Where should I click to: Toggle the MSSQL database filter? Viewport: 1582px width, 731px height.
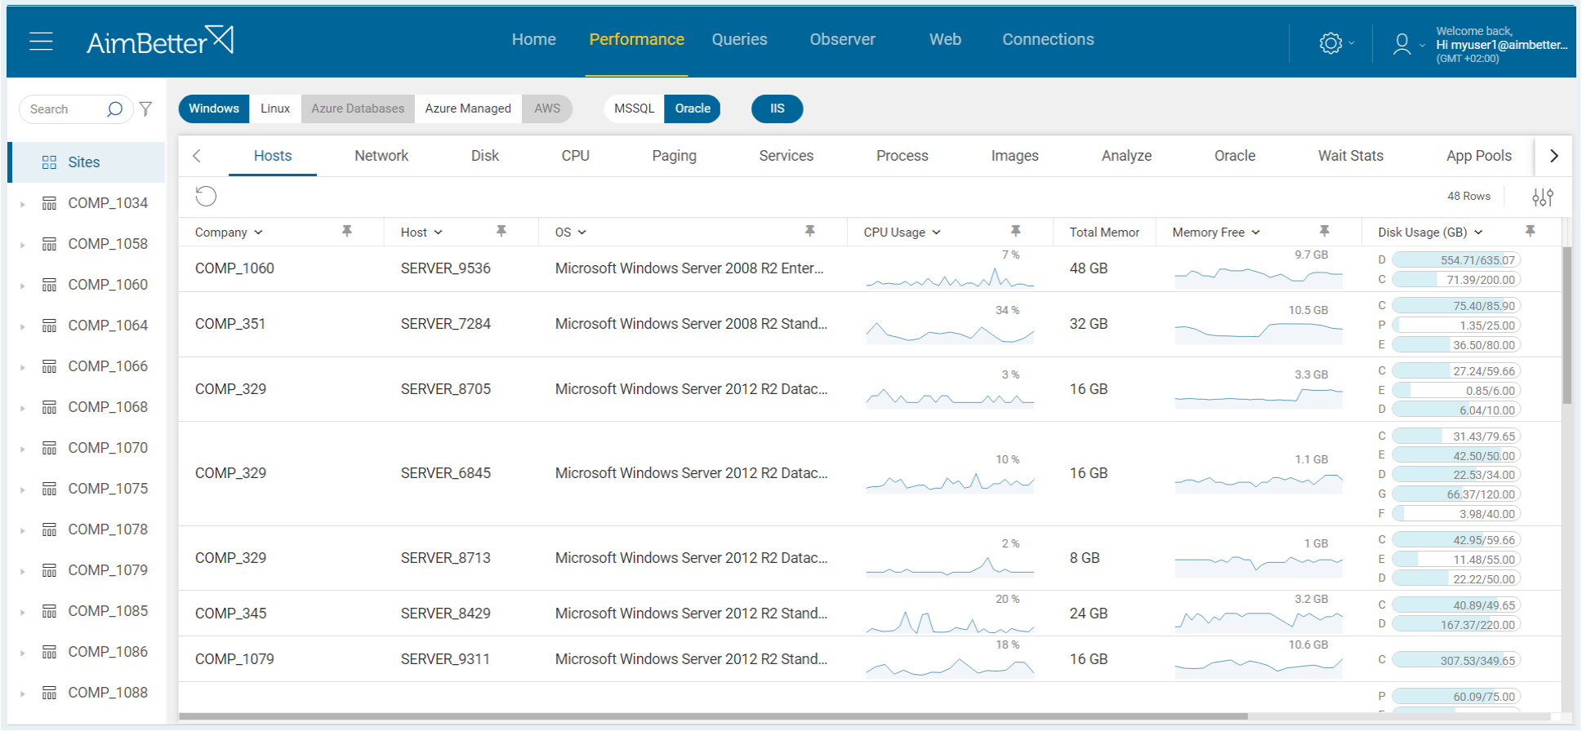pyautogui.click(x=634, y=109)
